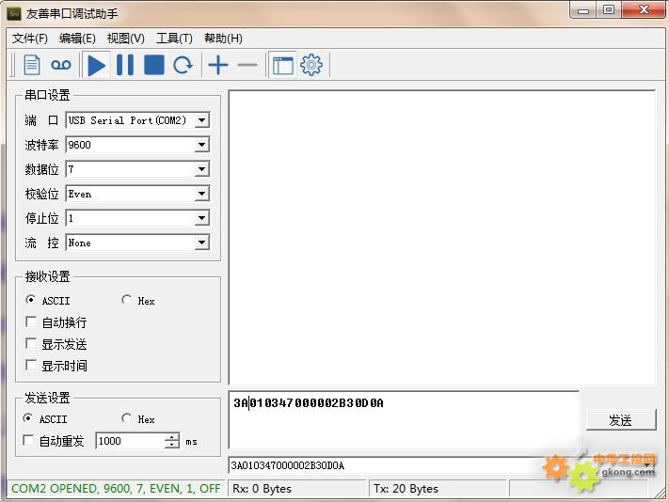
Task: Click the new document toolbar icon
Action: coord(32,65)
